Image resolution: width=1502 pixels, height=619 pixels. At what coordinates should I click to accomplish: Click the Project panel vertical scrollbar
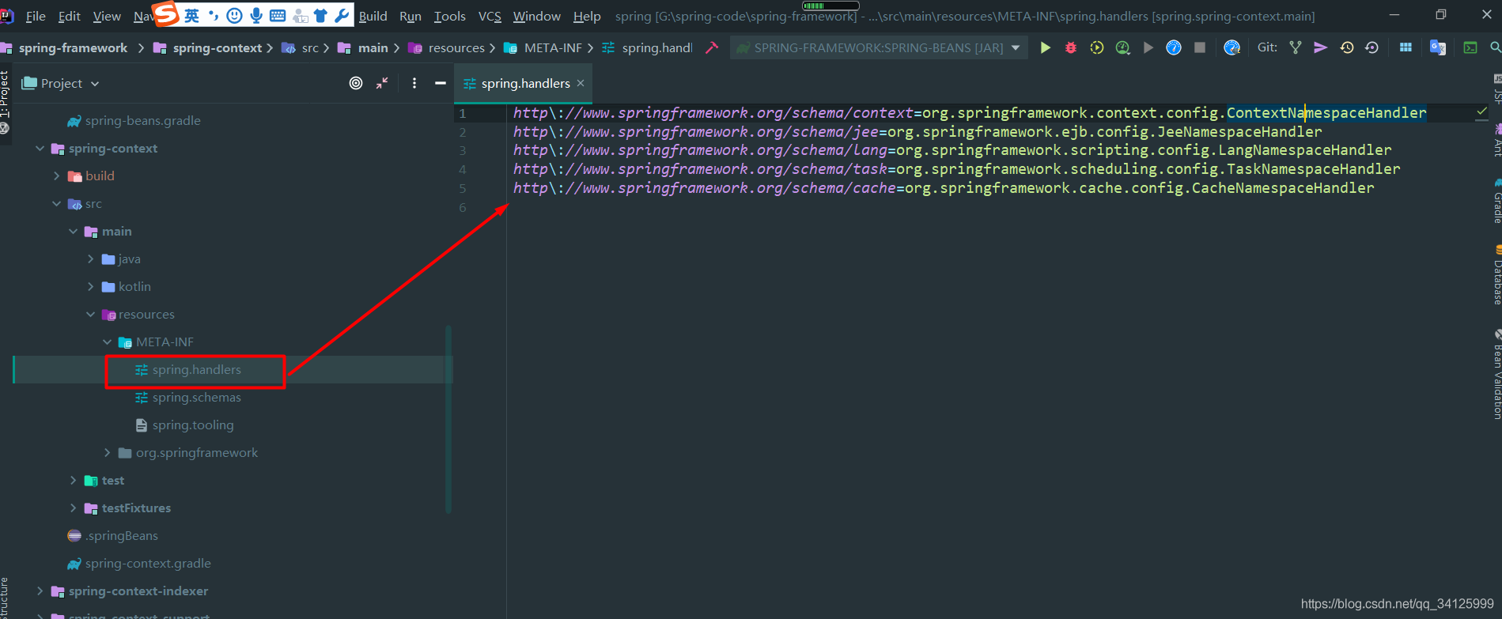448,419
